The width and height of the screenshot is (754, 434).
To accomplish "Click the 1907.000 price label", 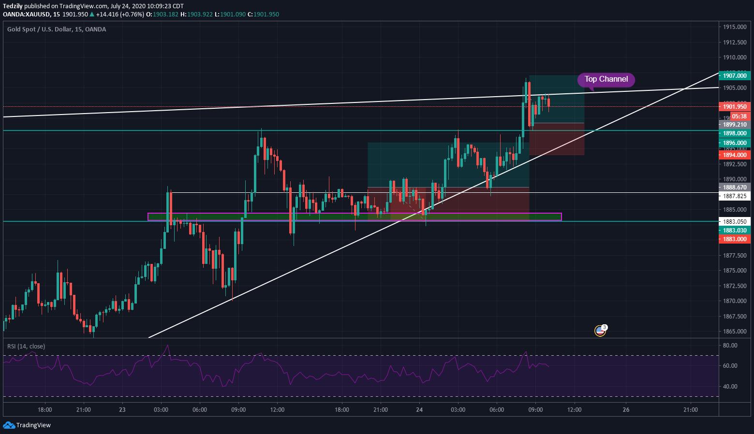I will coord(735,76).
